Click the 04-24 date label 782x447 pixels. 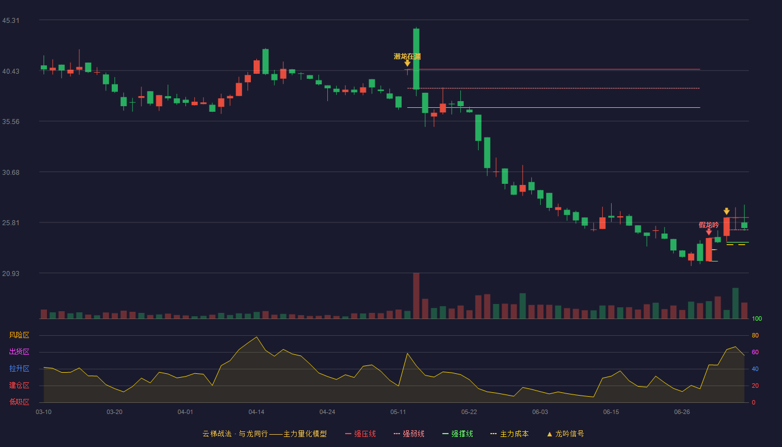[327, 412]
